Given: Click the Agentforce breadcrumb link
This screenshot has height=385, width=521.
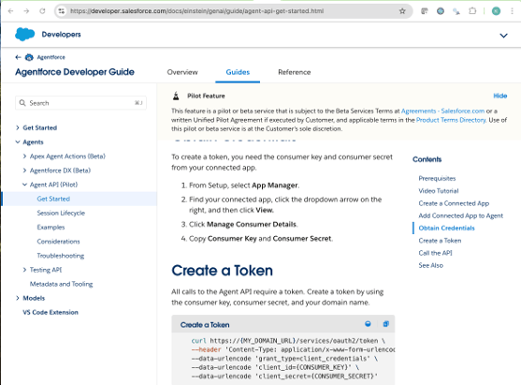Looking at the screenshot, I should click(51, 57).
